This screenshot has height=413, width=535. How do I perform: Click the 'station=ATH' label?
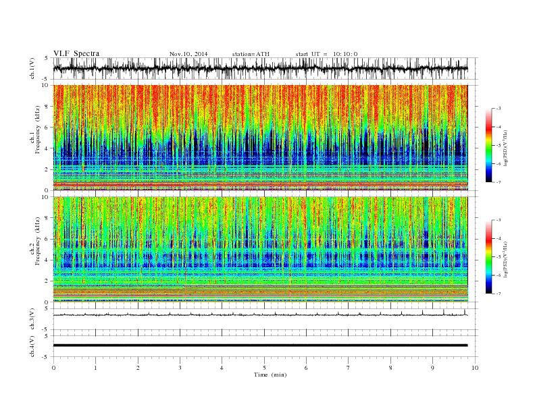[251, 54]
